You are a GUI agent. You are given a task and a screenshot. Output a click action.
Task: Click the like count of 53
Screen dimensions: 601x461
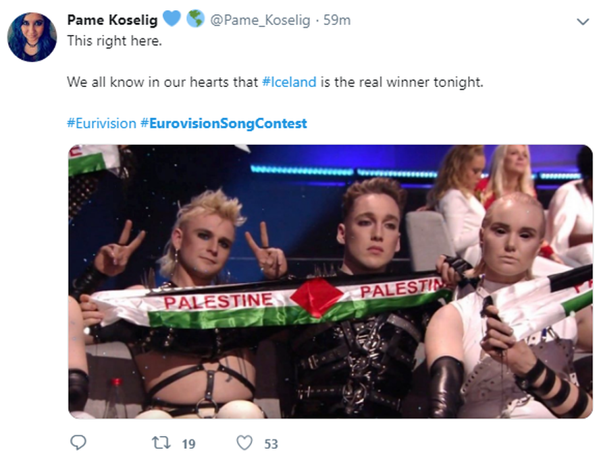(271, 443)
